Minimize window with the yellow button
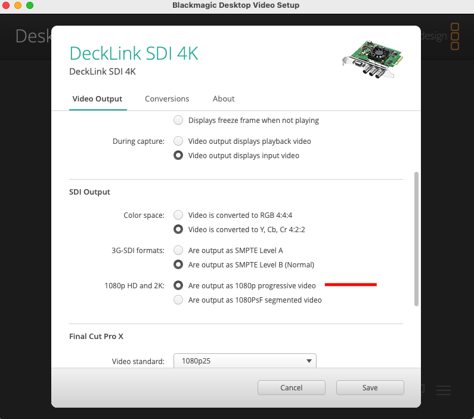474x419 pixels. coord(18,5)
